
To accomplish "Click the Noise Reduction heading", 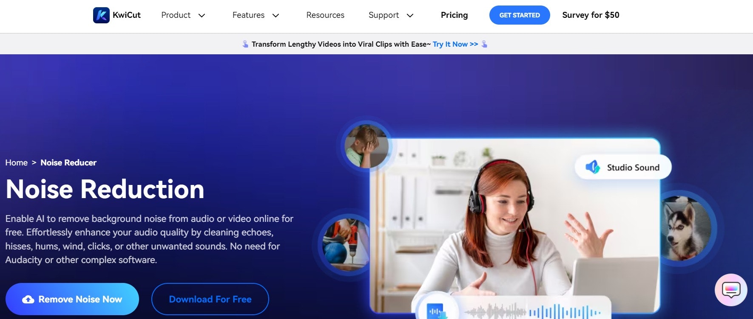I will [x=105, y=189].
